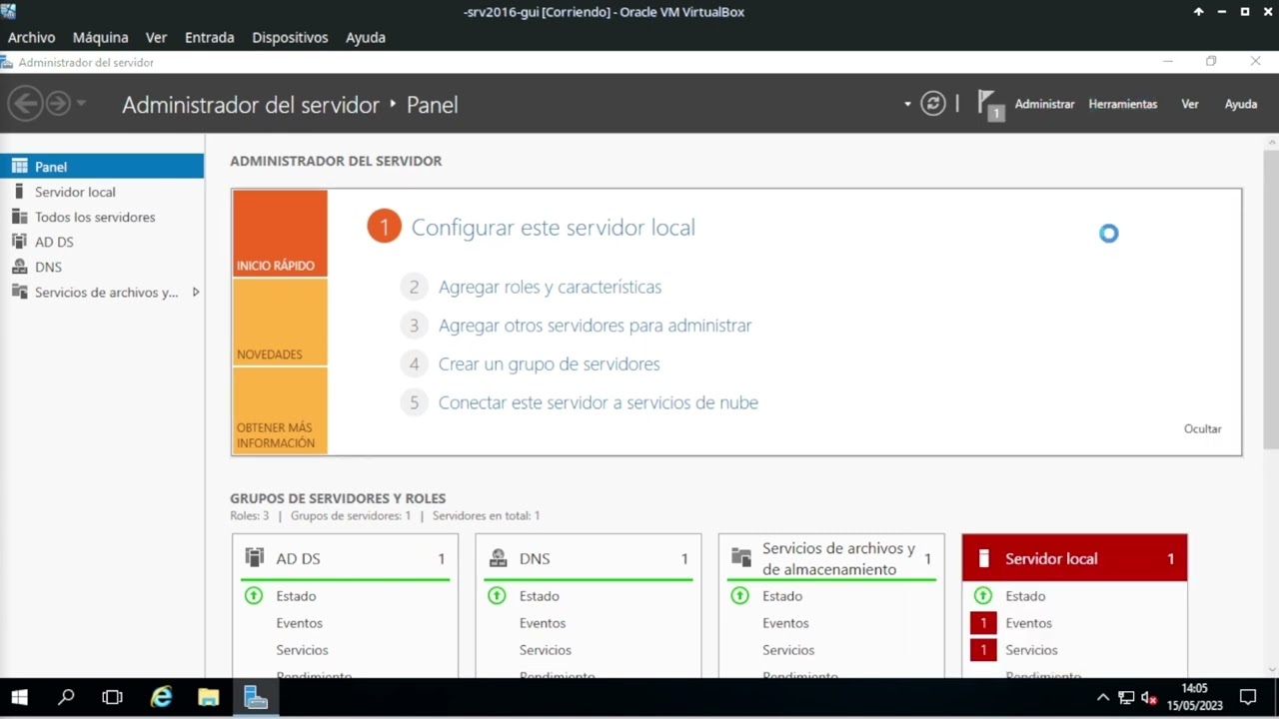Open the notifications flag icon

click(989, 104)
